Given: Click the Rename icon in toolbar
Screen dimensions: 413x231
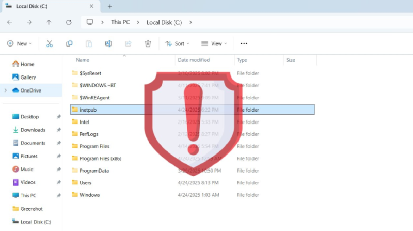Looking at the screenshot, I should (108, 44).
